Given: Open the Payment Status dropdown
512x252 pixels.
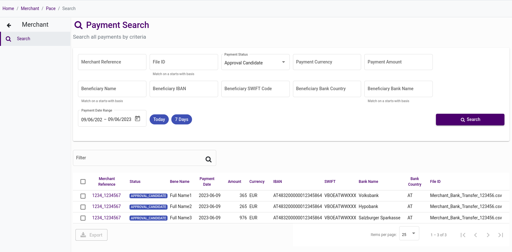Looking at the screenshot, I should coord(255,62).
